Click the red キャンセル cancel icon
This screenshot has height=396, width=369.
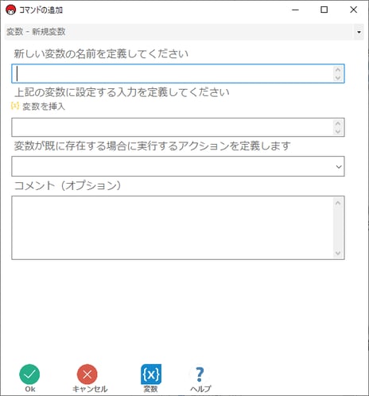pos(87,374)
